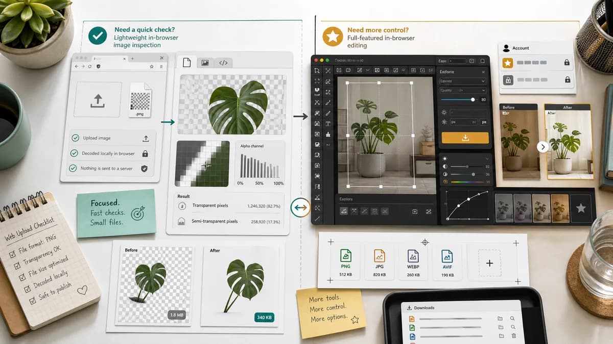The height and width of the screenshot is (344, 613).
Task: Choose the AVIF 190 KB format card
Action: click(447, 262)
